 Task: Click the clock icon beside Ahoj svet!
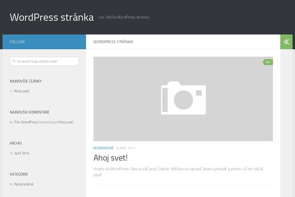pos(11,91)
